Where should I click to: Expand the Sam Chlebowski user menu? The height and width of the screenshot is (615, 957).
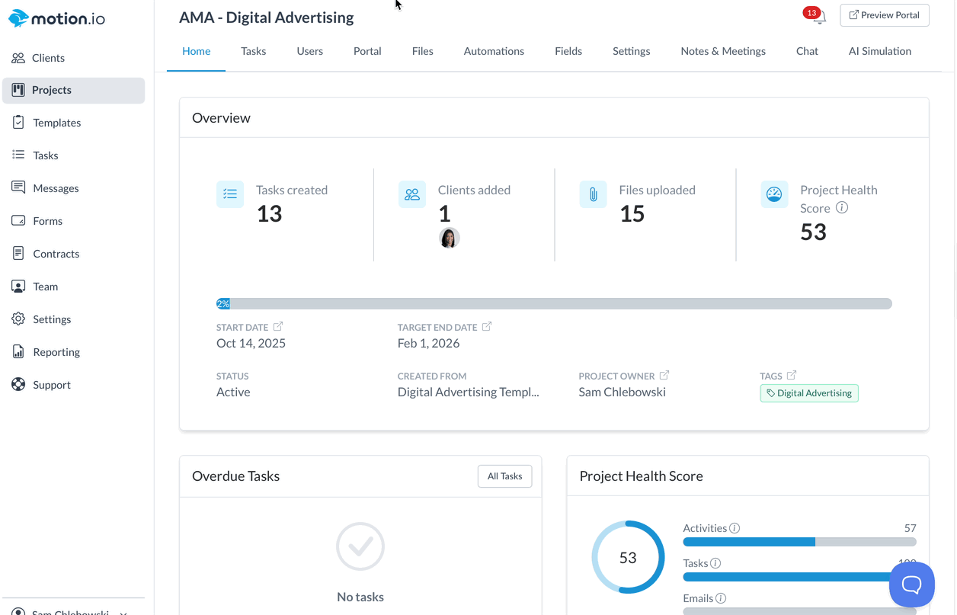[x=123, y=612]
